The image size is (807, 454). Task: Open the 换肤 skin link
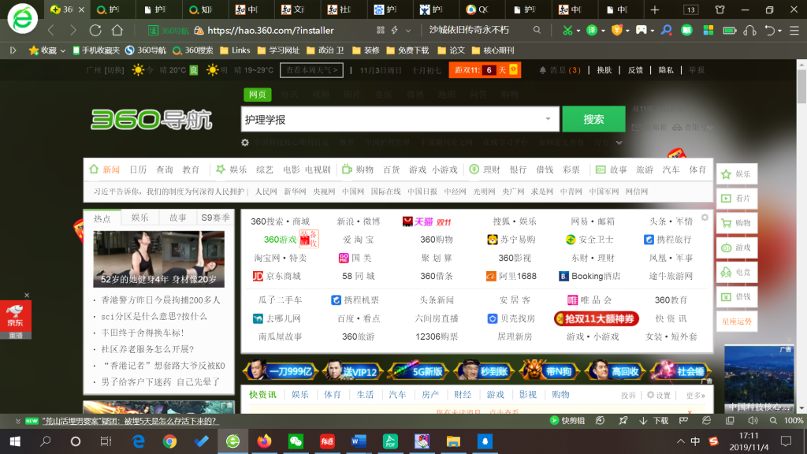604,70
